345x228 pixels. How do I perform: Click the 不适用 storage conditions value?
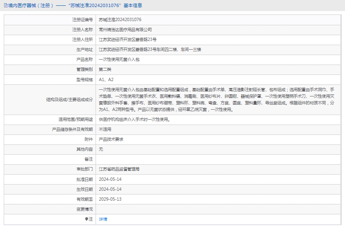click(x=105, y=129)
